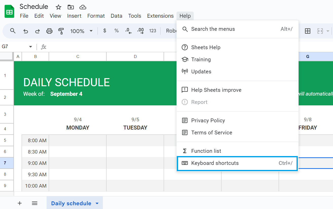Open the Extensions menu

pos(160,16)
